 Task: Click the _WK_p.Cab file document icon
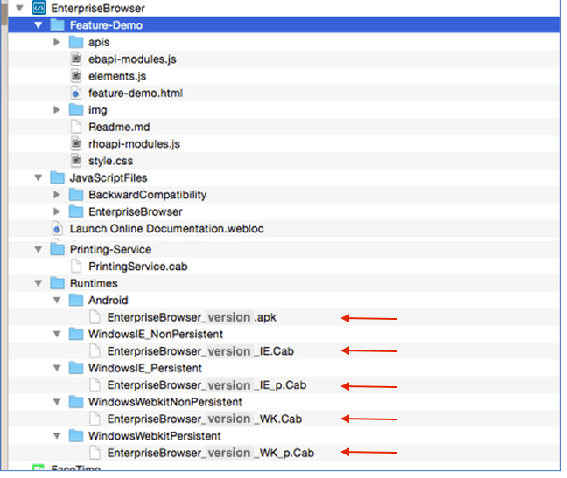tap(94, 453)
